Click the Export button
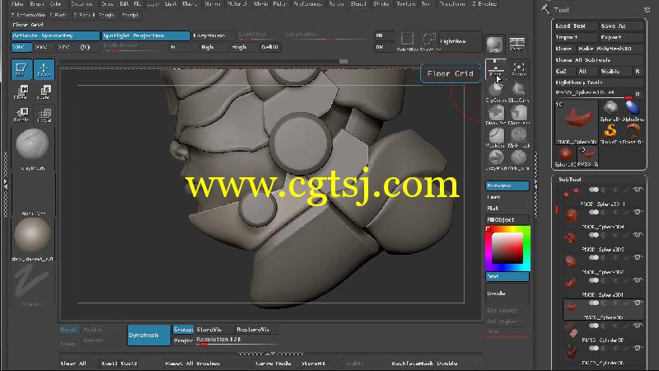The image size is (659, 371). click(621, 37)
